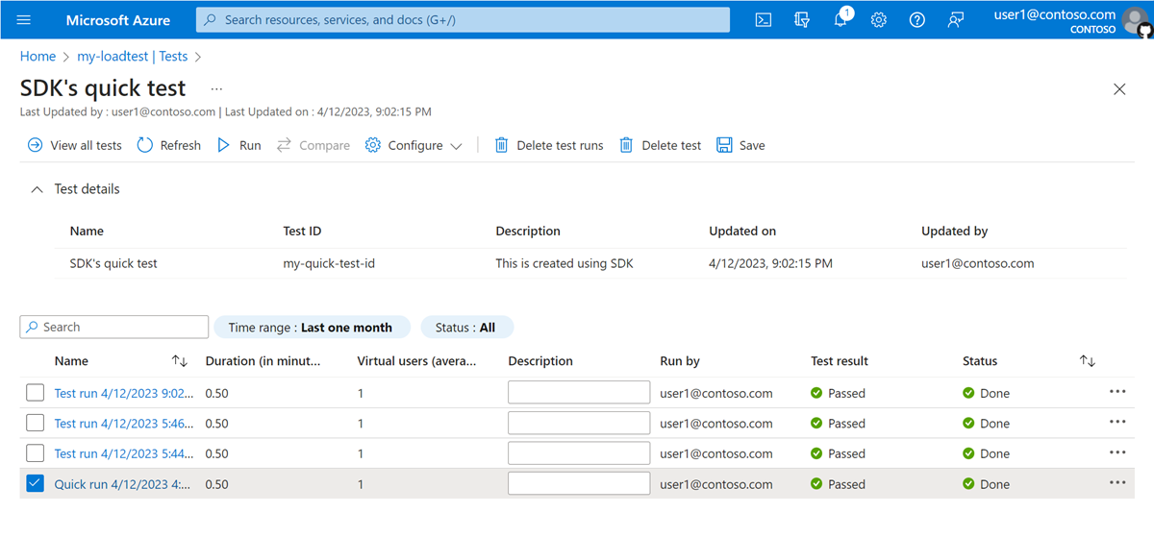Open more options for the Test run 5:46 row
This screenshot has width=1154, height=537.
pyautogui.click(x=1117, y=423)
